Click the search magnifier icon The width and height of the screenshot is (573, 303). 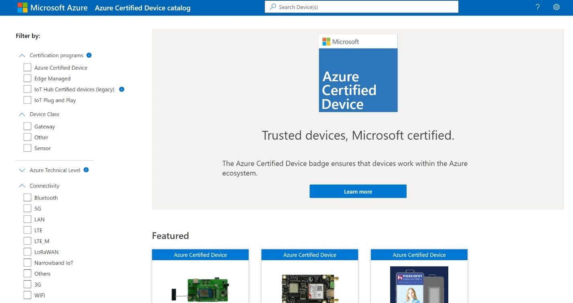(x=273, y=7)
